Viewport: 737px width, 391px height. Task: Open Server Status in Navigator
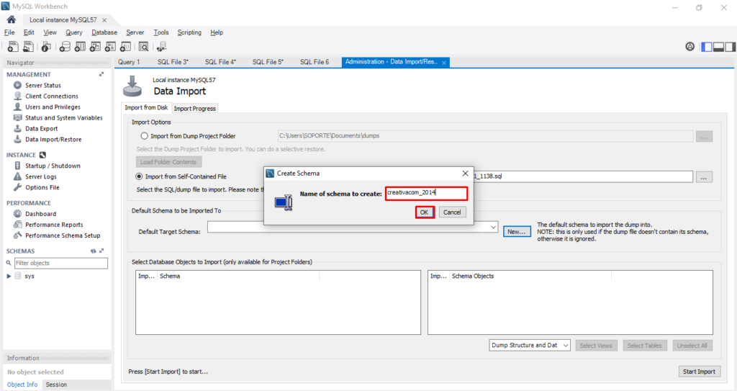click(x=42, y=85)
